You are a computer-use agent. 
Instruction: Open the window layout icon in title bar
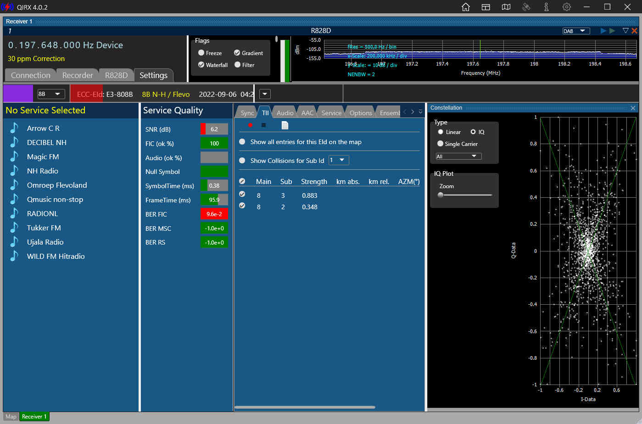tap(486, 7)
